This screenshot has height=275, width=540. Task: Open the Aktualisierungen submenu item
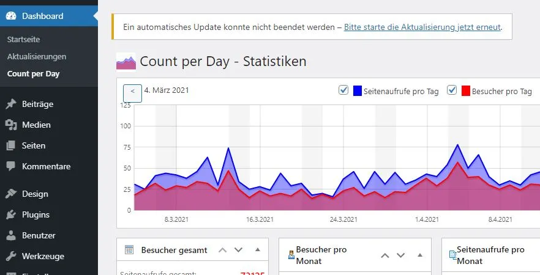[x=37, y=57]
